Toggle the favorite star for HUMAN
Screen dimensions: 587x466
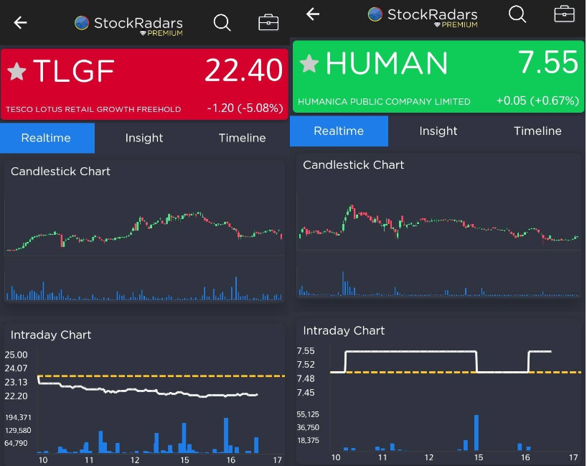point(309,64)
